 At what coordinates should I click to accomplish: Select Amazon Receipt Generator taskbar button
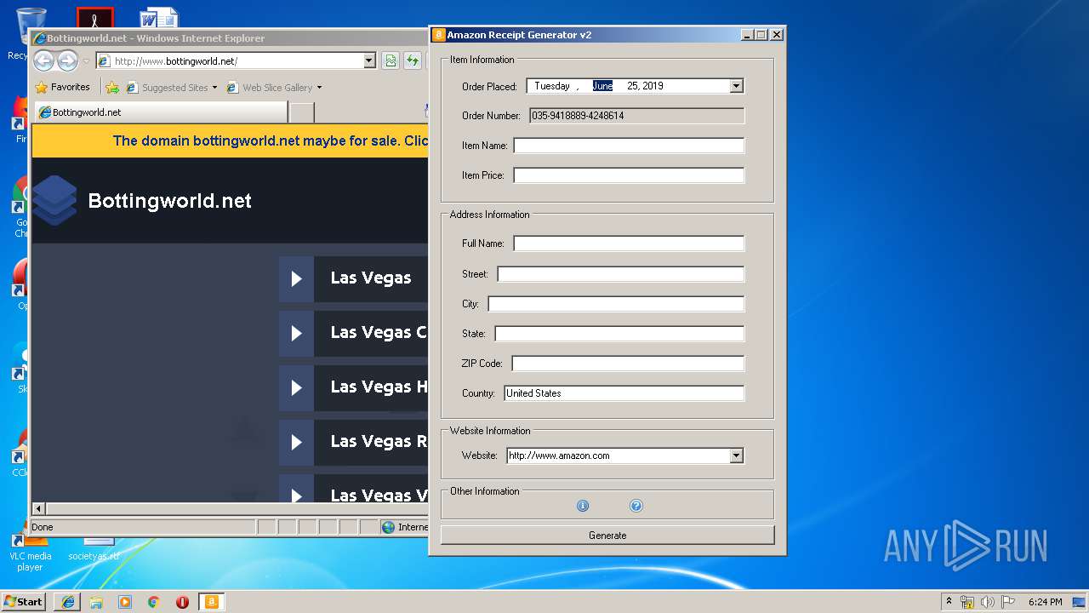211,602
